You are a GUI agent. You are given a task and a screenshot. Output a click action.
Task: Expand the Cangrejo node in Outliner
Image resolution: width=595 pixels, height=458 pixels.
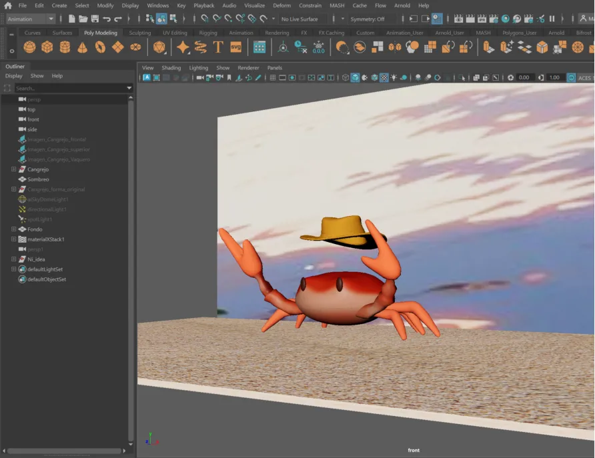click(14, 169)
